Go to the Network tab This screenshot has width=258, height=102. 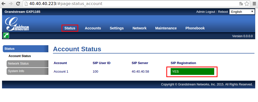(139, 28)
